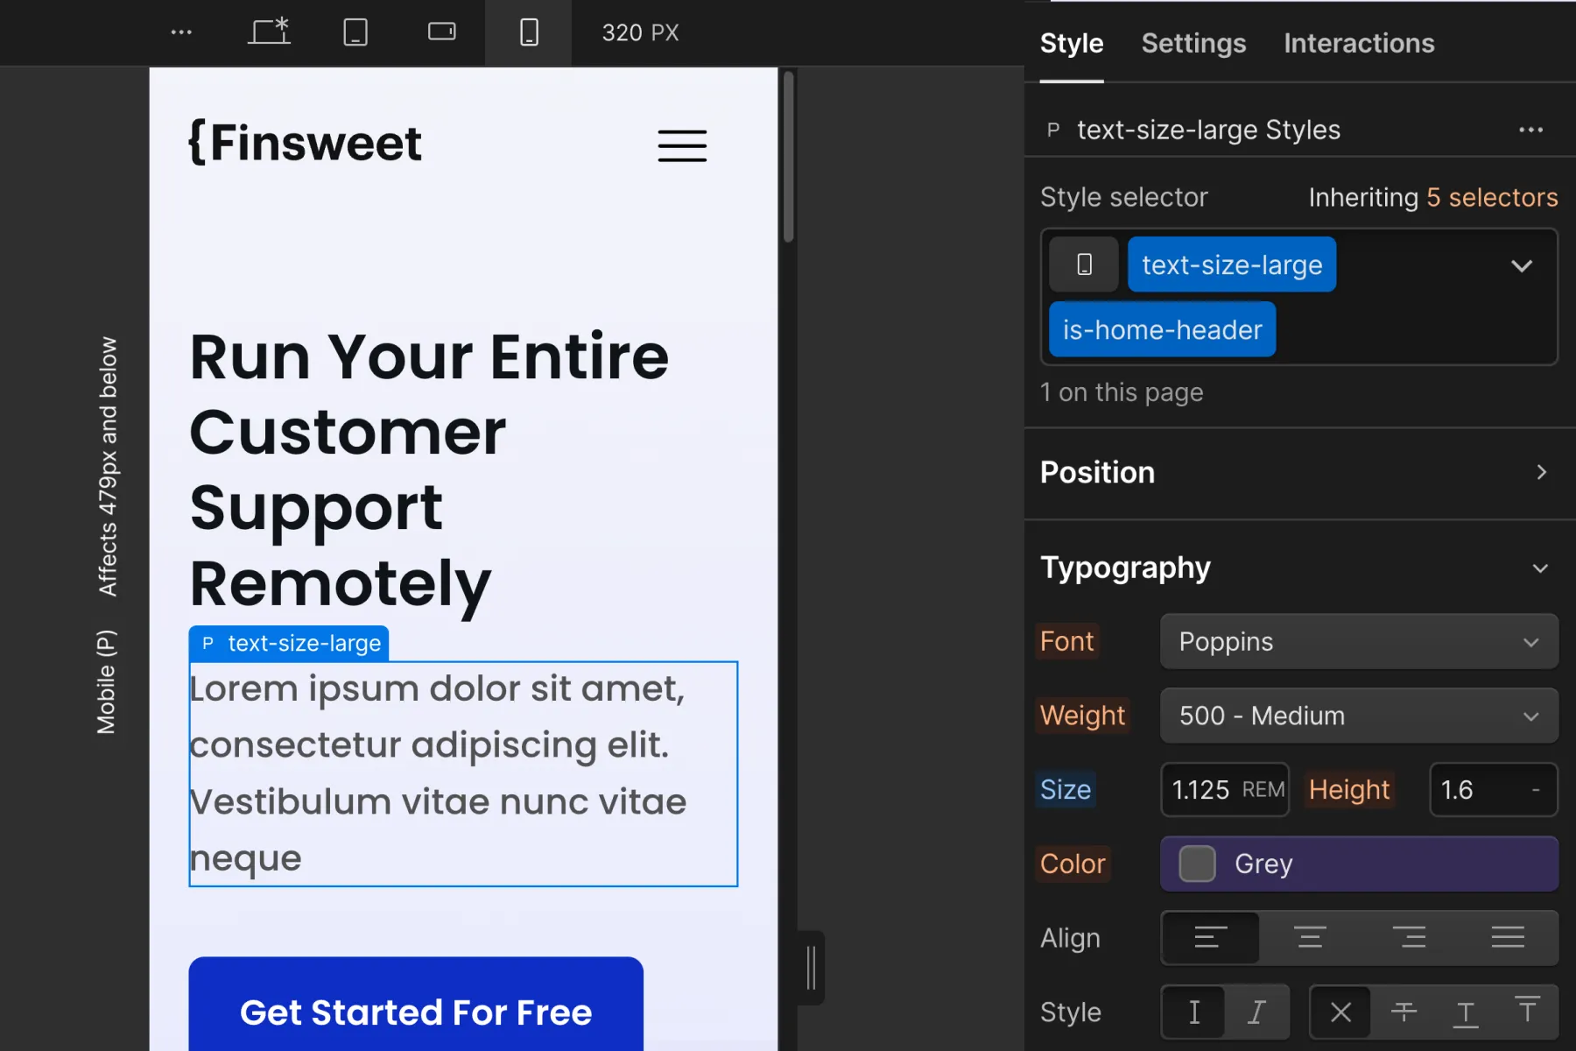Screen dimensions: 1576x1051
Task: Open text-size-large Styles options menu
Action: pyautogui.click(x=1530, y=130)
